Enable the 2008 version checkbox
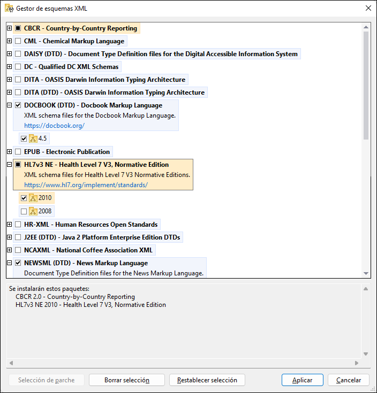377x393 pixels. point(24,211)
